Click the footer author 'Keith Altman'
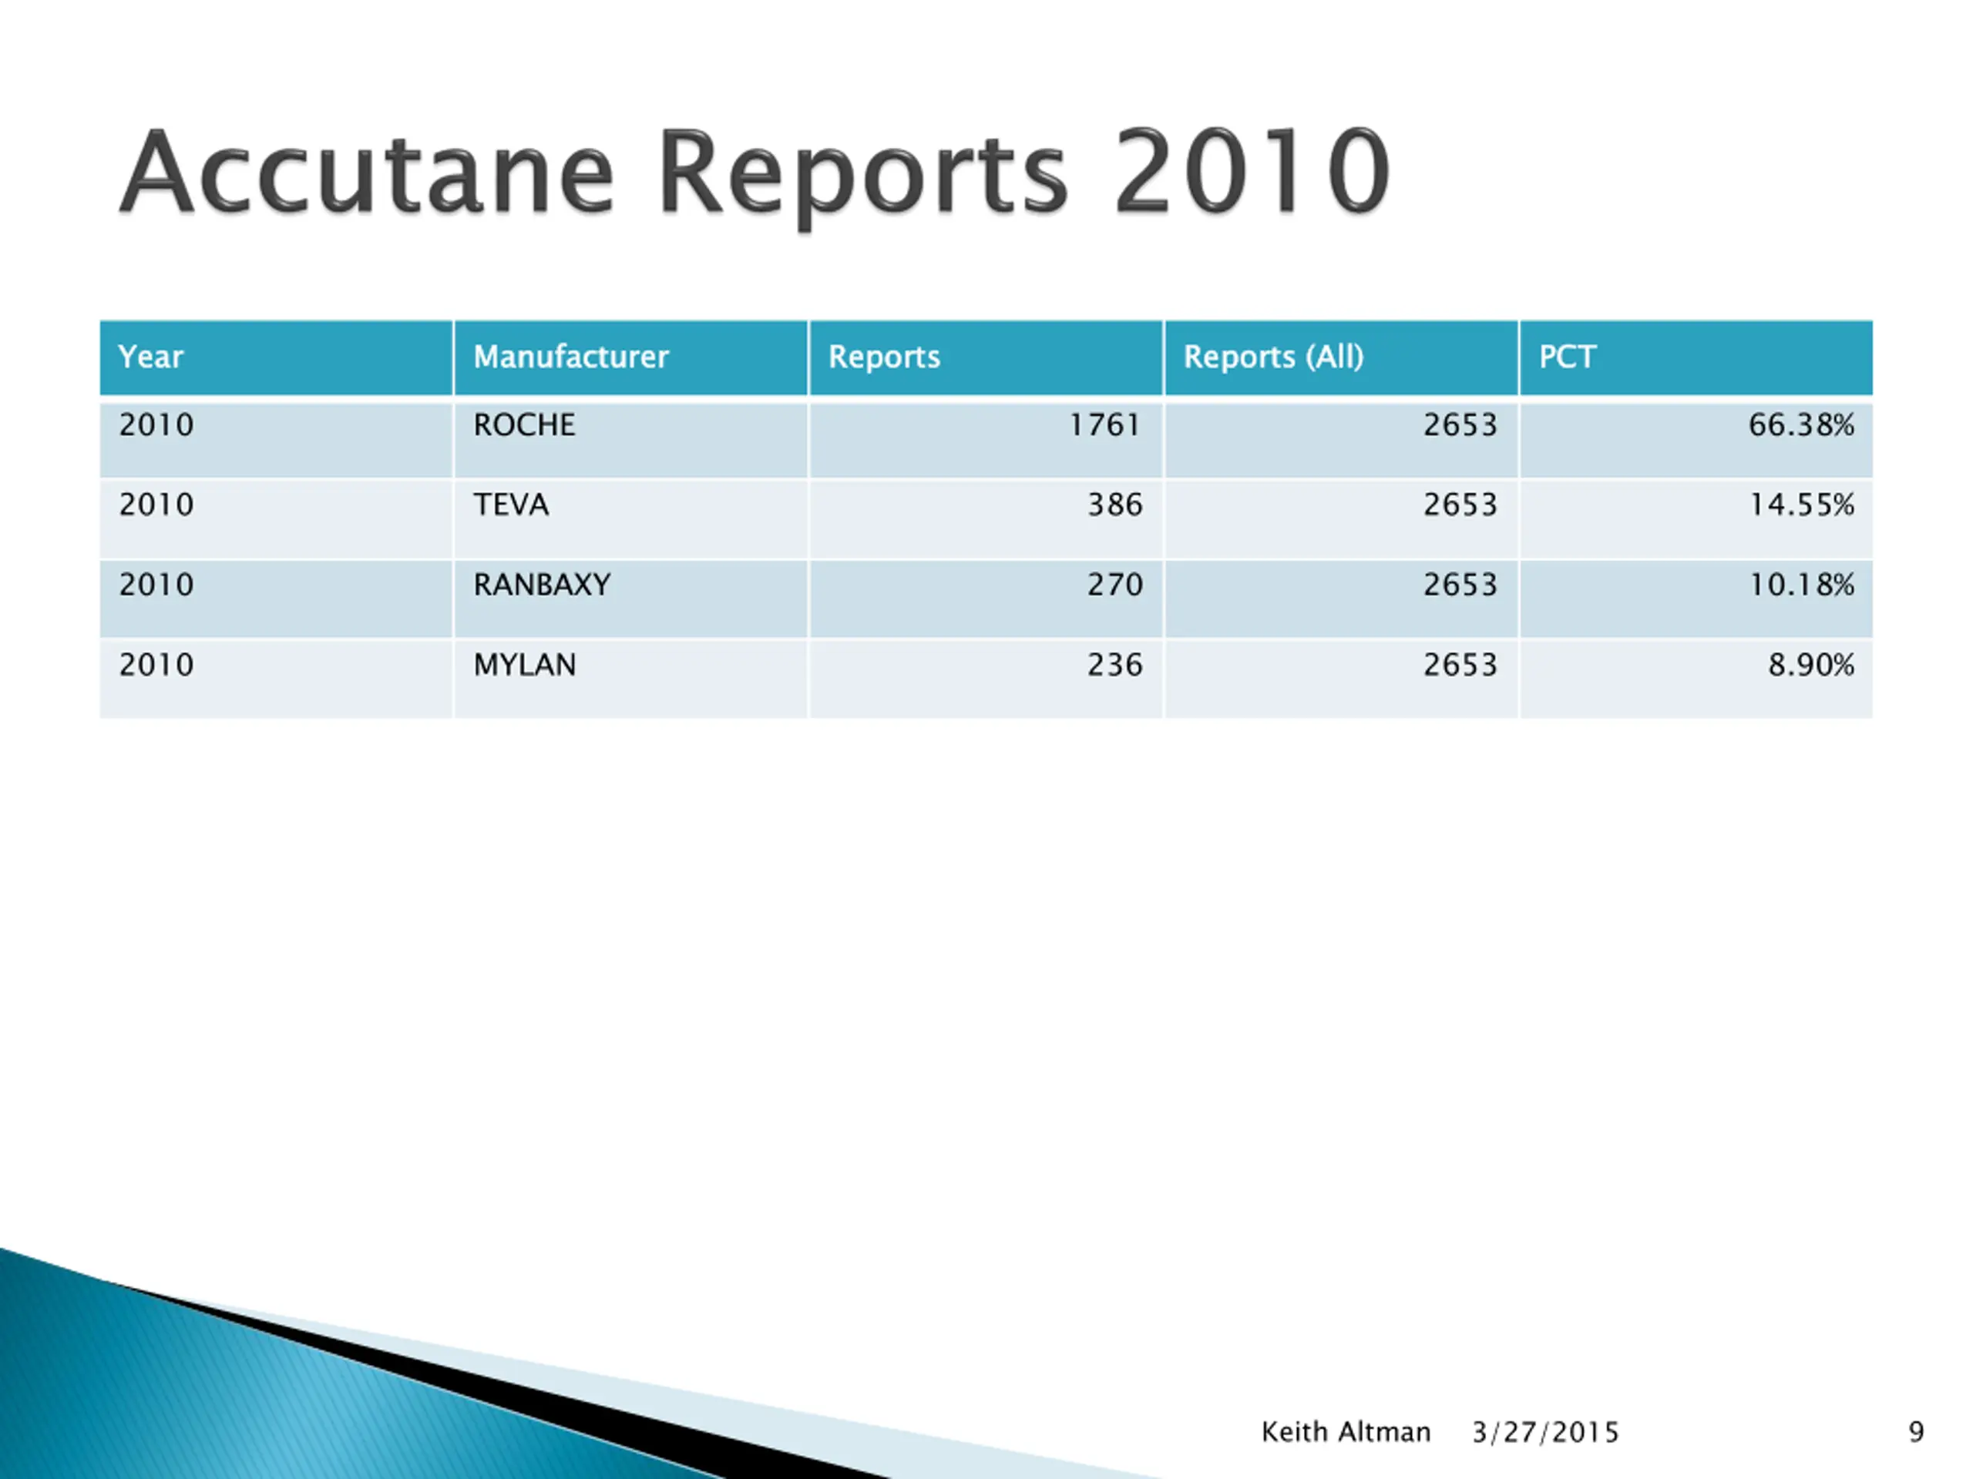1973x1479 pixels. coord(1346,1433)
